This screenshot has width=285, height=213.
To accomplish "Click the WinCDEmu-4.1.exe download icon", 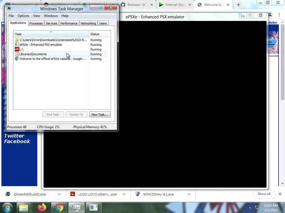I will point(137,194).
